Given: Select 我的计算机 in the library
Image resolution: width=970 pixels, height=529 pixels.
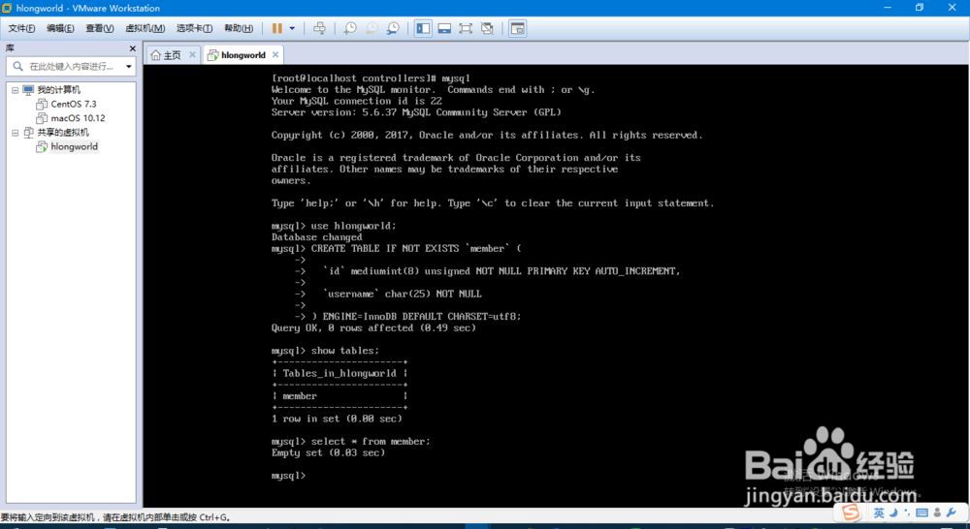Looking at the screenshot, I should (x=58, y=90).
